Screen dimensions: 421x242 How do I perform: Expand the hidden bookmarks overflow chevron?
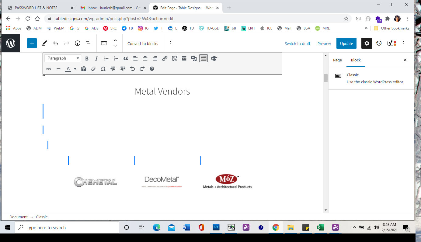[x=366, y=28]
